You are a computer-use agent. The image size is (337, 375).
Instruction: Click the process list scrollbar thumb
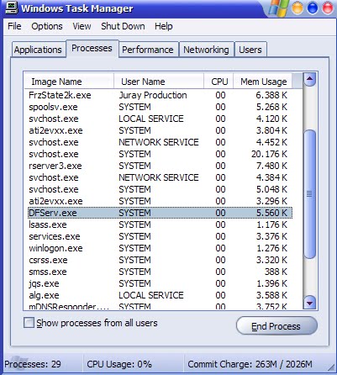point(310,193)
